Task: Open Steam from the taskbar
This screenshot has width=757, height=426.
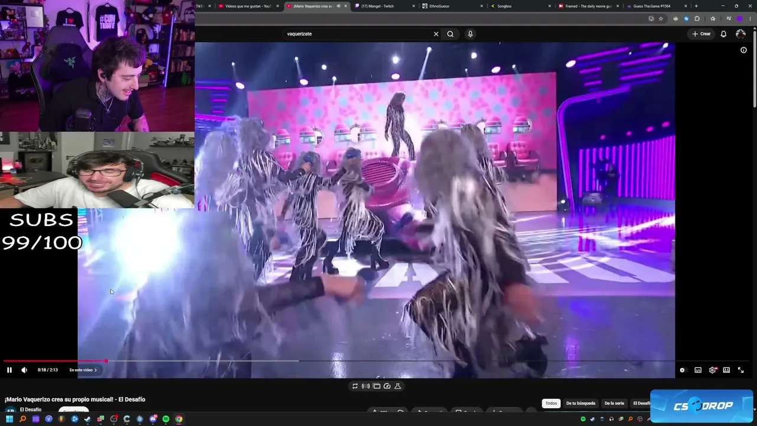Action: point(88,419)
